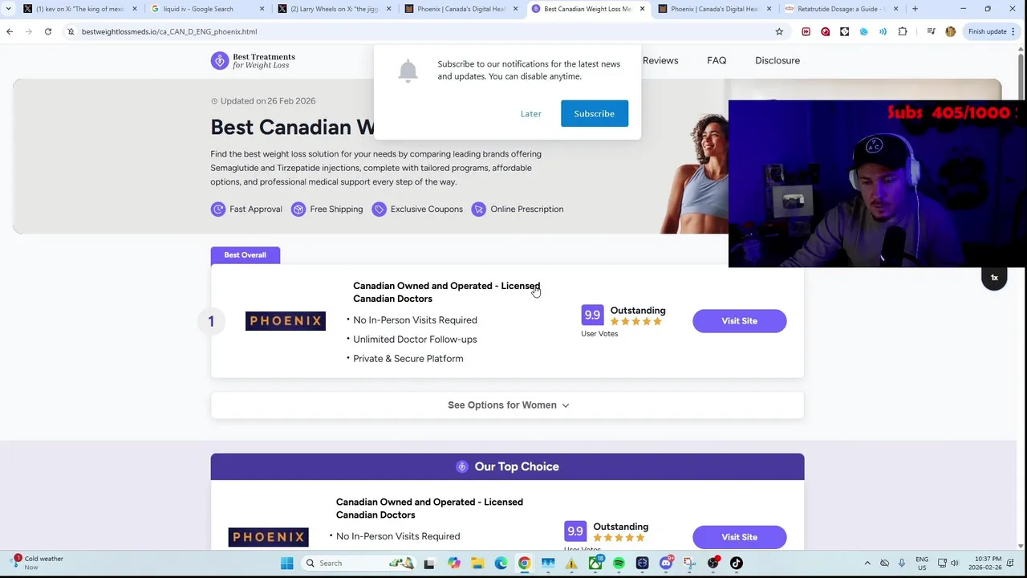This screenshot has width=1027, height=578.
Task: Open Spotify from the taskbar
Action: pos(619,563)
